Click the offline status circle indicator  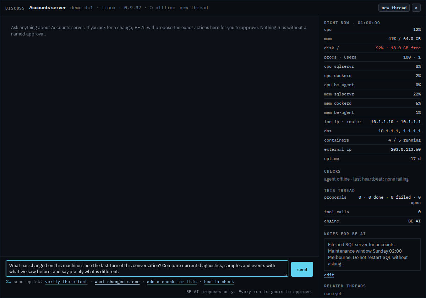pyautogui.click(x=151, y=8)
